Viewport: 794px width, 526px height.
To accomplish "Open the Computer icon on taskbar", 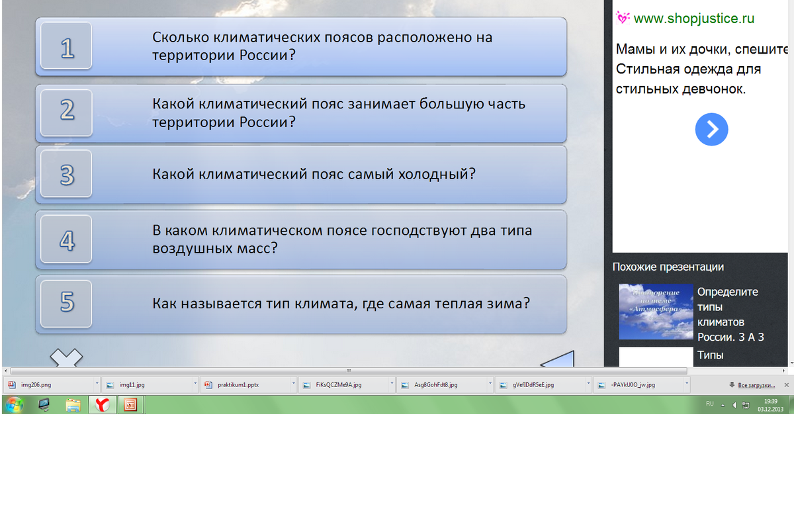I will 44,405.
